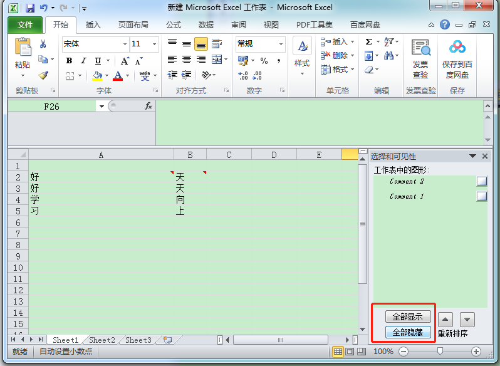Decrease indent icon

click(172, 75)
